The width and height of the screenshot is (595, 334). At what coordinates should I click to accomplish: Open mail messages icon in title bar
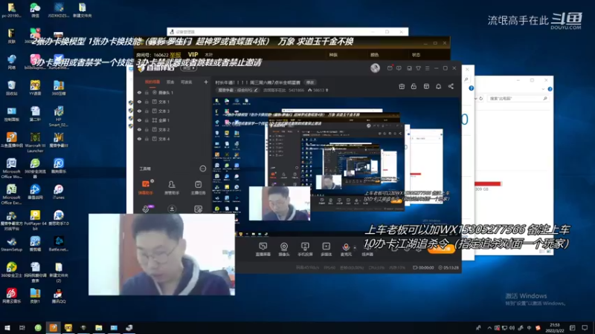tap(390, 68)
